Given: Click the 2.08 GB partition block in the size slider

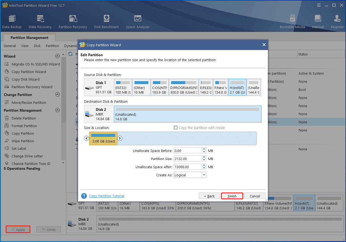Looking at the screenshot, I should point(103,138).
